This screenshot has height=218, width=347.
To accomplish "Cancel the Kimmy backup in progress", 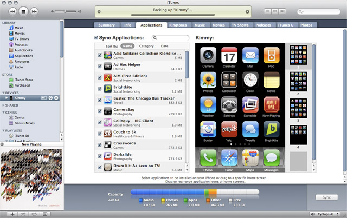I will 247,12.
